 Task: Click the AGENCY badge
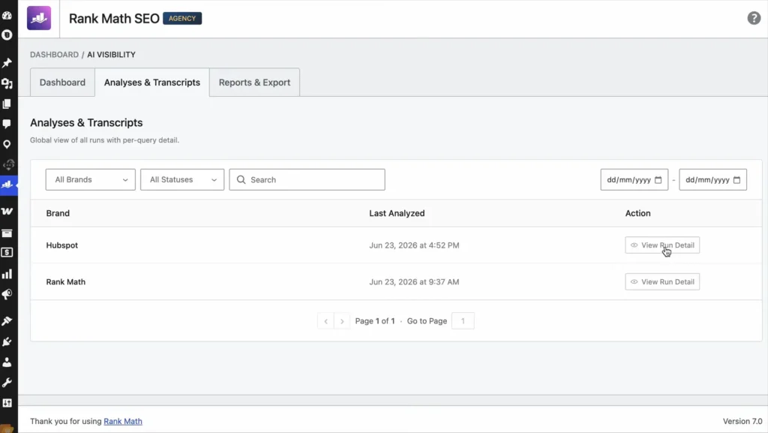pos(182,18)
